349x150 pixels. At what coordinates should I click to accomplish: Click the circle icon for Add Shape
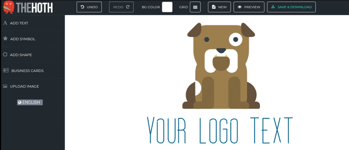pyautogui.click(x=5, y=55)
